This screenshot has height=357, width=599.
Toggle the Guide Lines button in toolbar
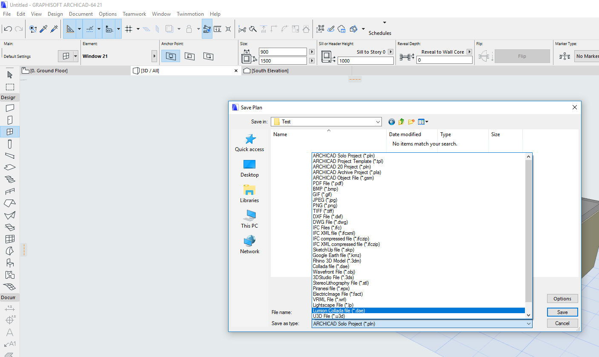pyautogui.click(x=70, y=29)
